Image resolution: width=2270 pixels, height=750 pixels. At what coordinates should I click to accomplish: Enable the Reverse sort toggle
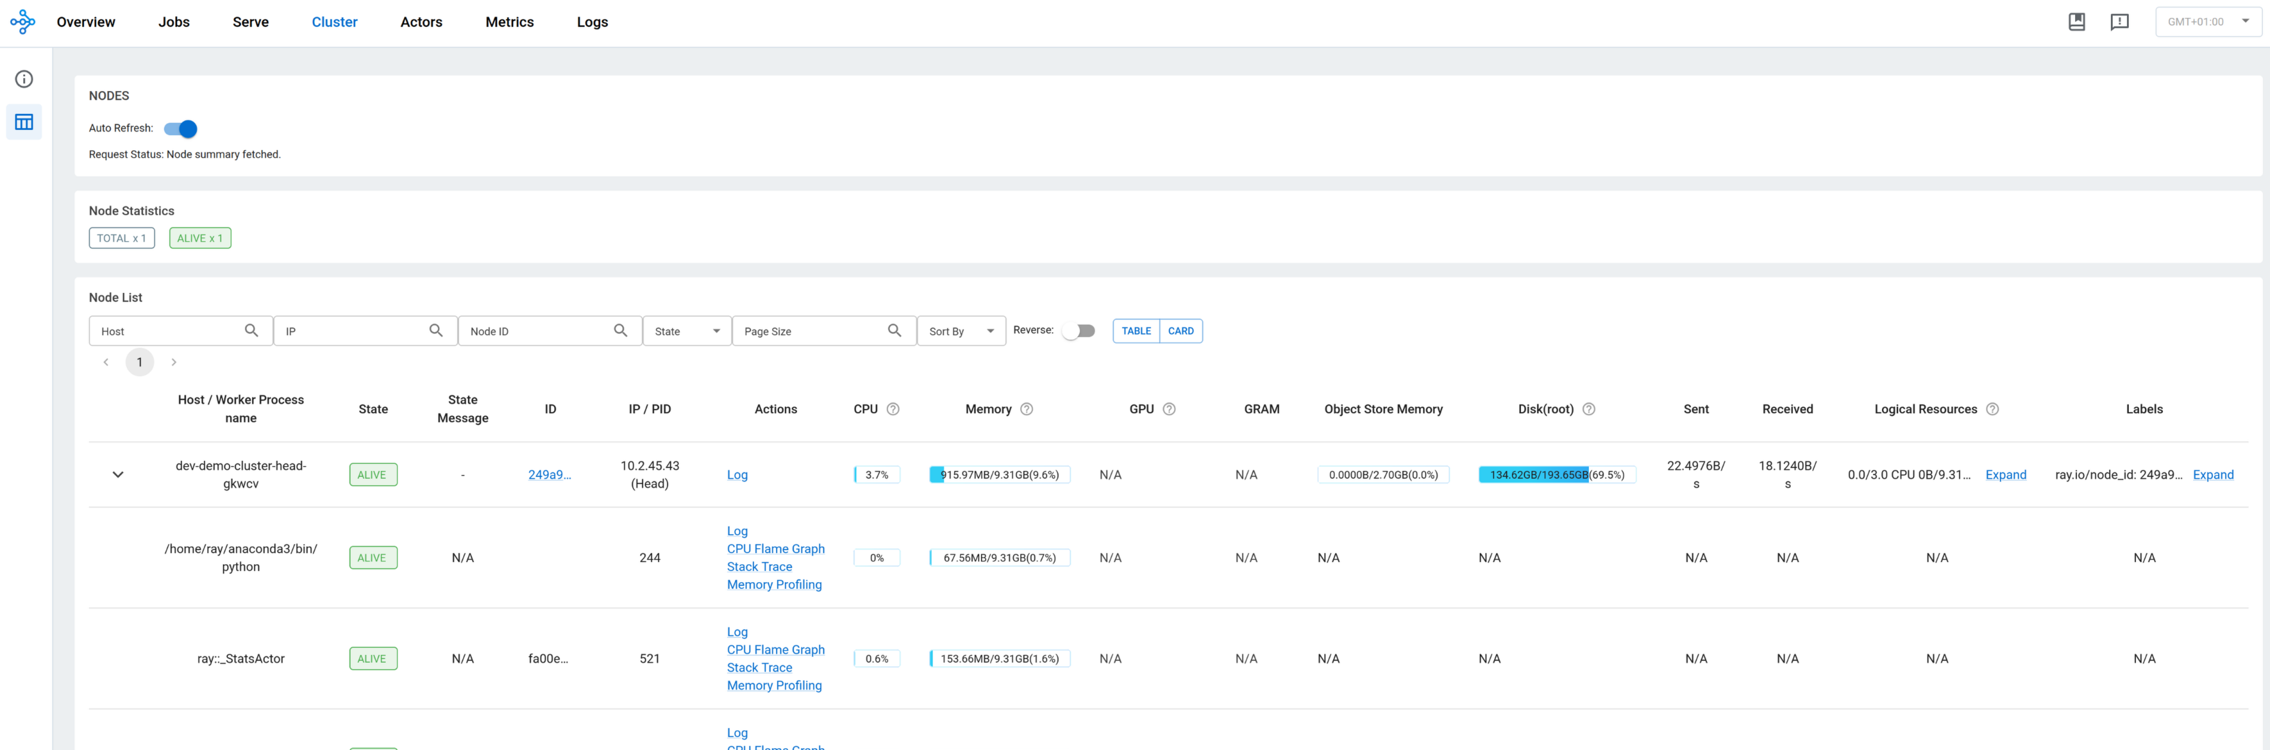pyautogui.click(x=1079, y=331)
